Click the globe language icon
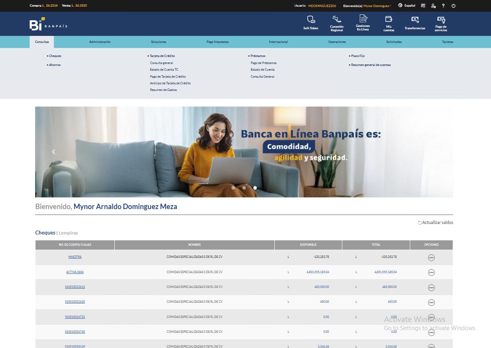 coord(400,5)
